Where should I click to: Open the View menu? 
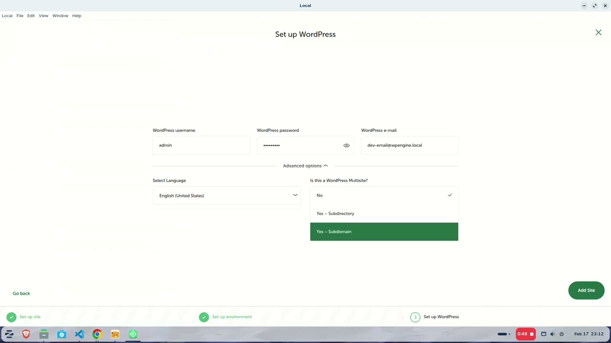(43, 16)
